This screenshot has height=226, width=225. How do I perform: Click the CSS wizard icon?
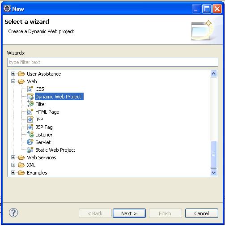pyautogui.click(x=30, y=89)
